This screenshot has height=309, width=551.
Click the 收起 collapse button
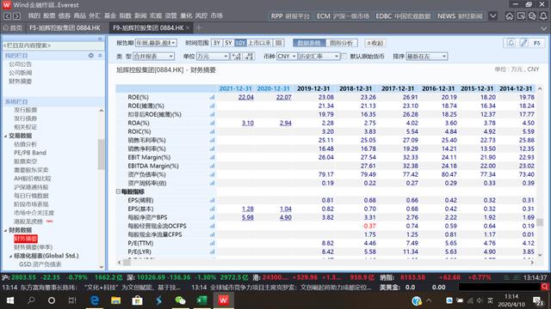(375, 43)
